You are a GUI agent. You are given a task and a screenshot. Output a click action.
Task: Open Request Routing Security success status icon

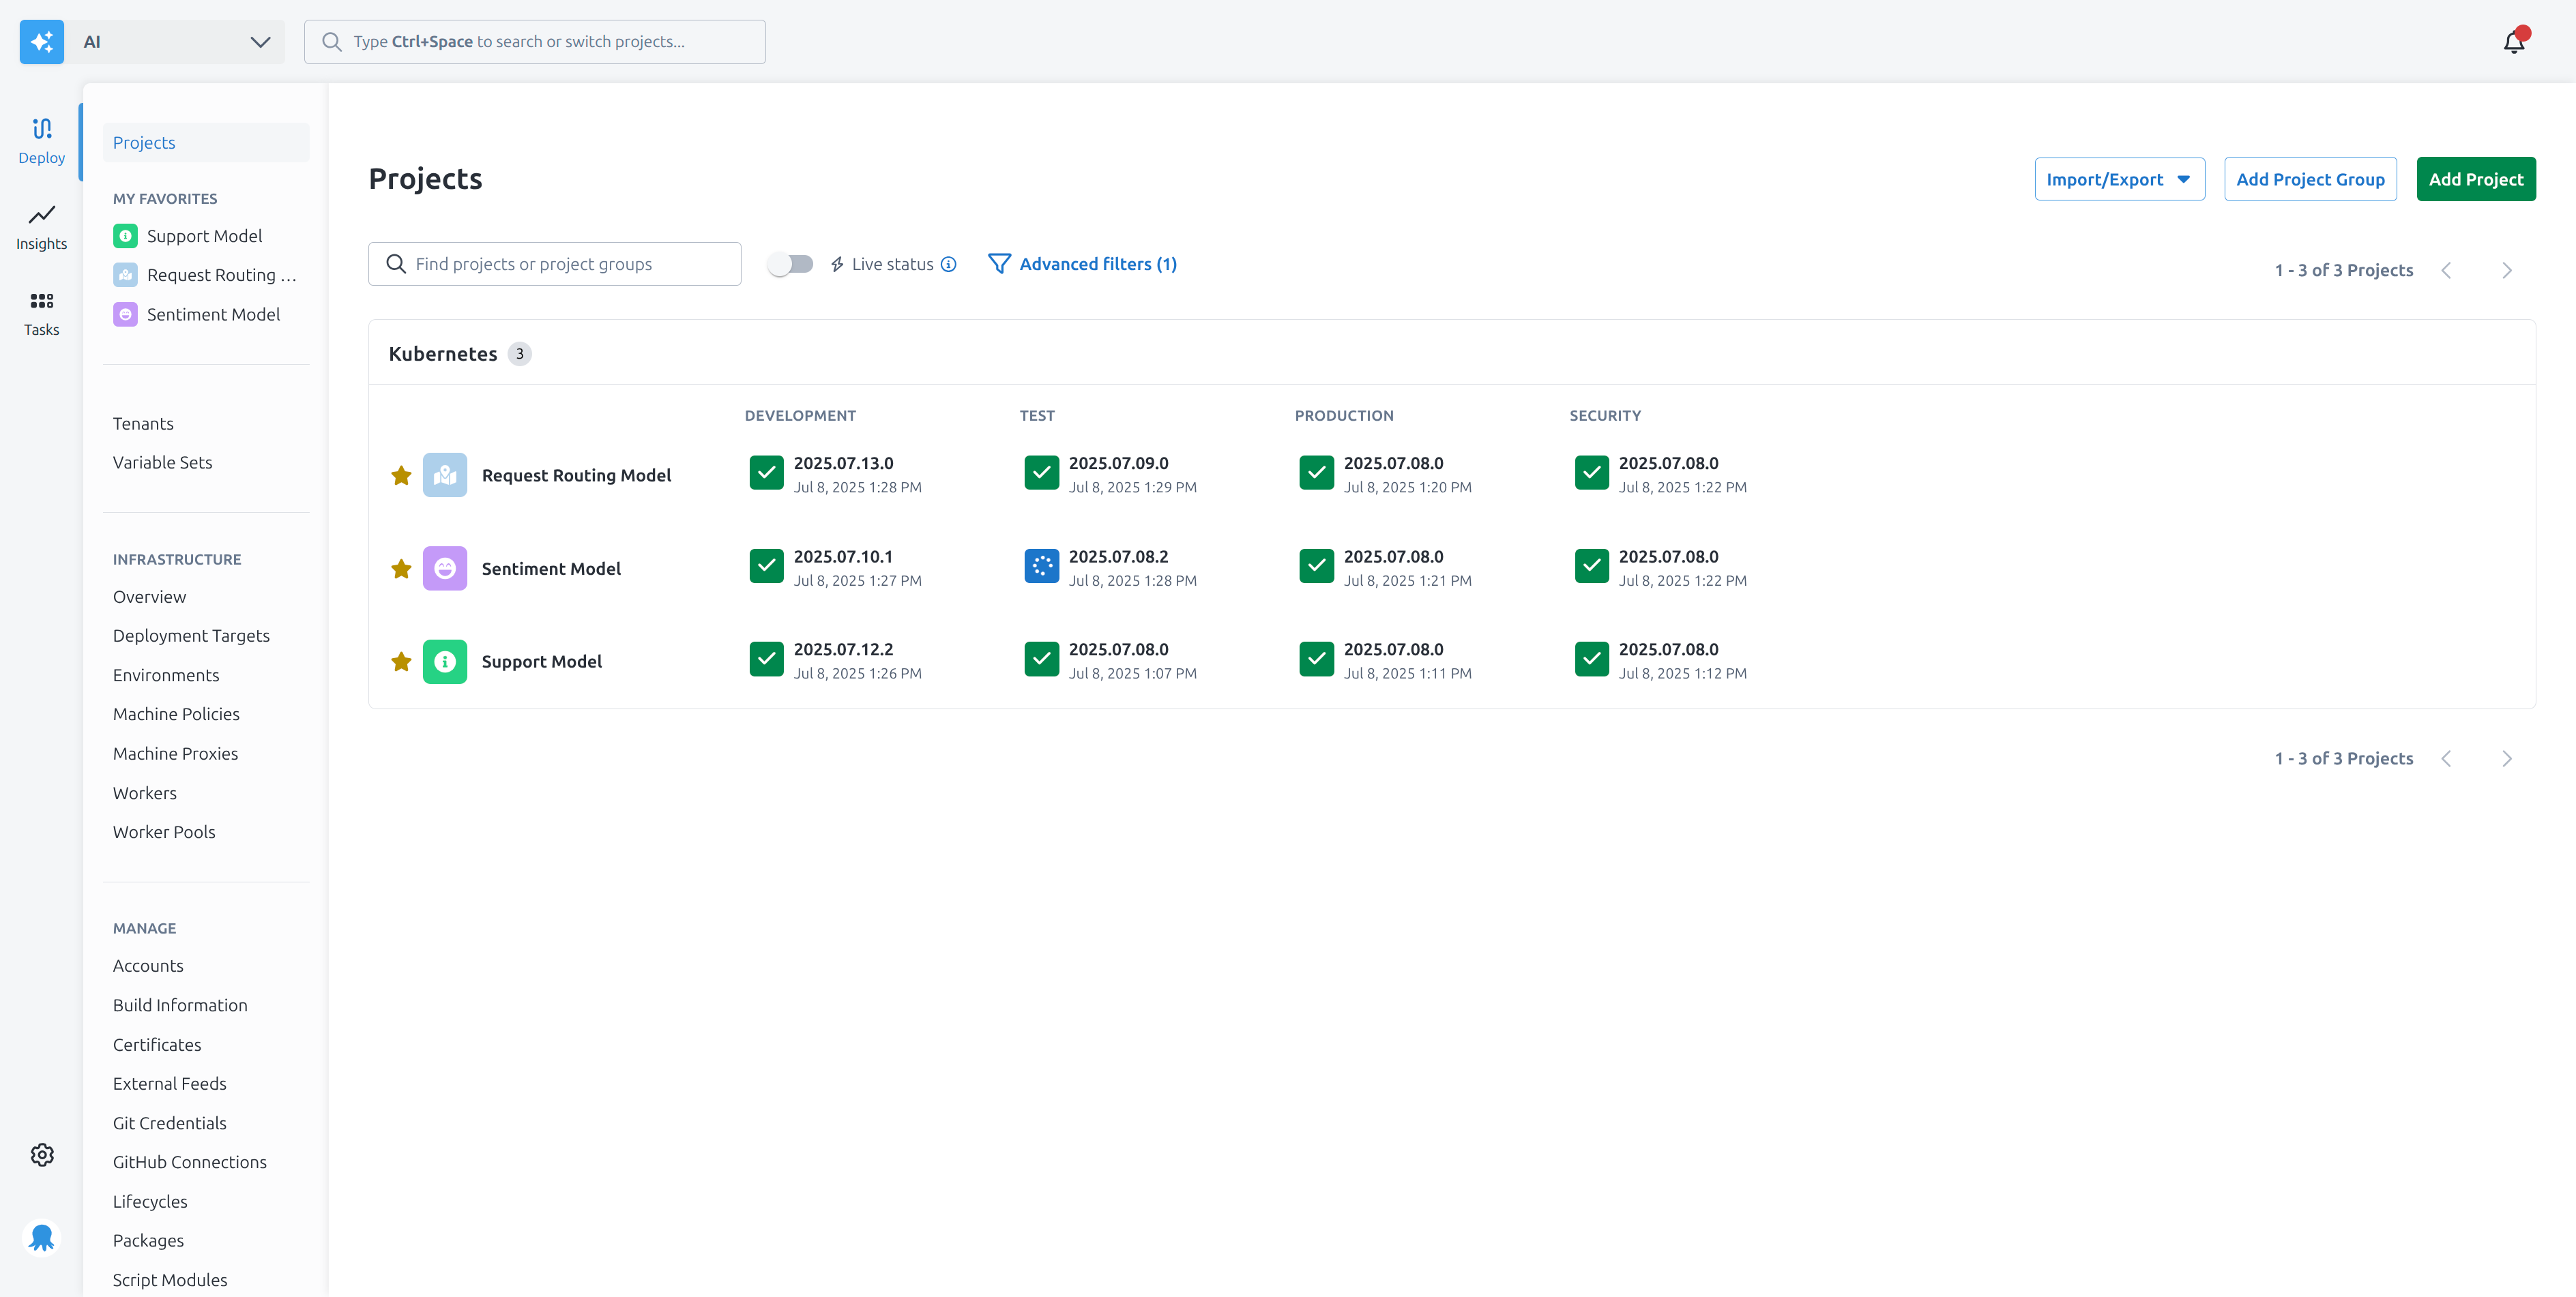pyautogui.click(x=1592, y=473)
